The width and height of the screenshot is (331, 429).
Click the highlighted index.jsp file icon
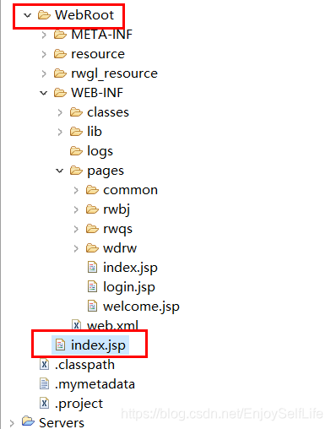tap(60, 345)
